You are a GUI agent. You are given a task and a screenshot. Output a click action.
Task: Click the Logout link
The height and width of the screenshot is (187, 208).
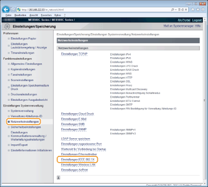click(197, 20)
